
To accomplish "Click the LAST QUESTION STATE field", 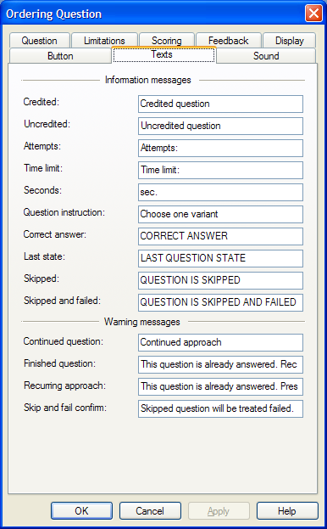I will (x=220, y=258).
